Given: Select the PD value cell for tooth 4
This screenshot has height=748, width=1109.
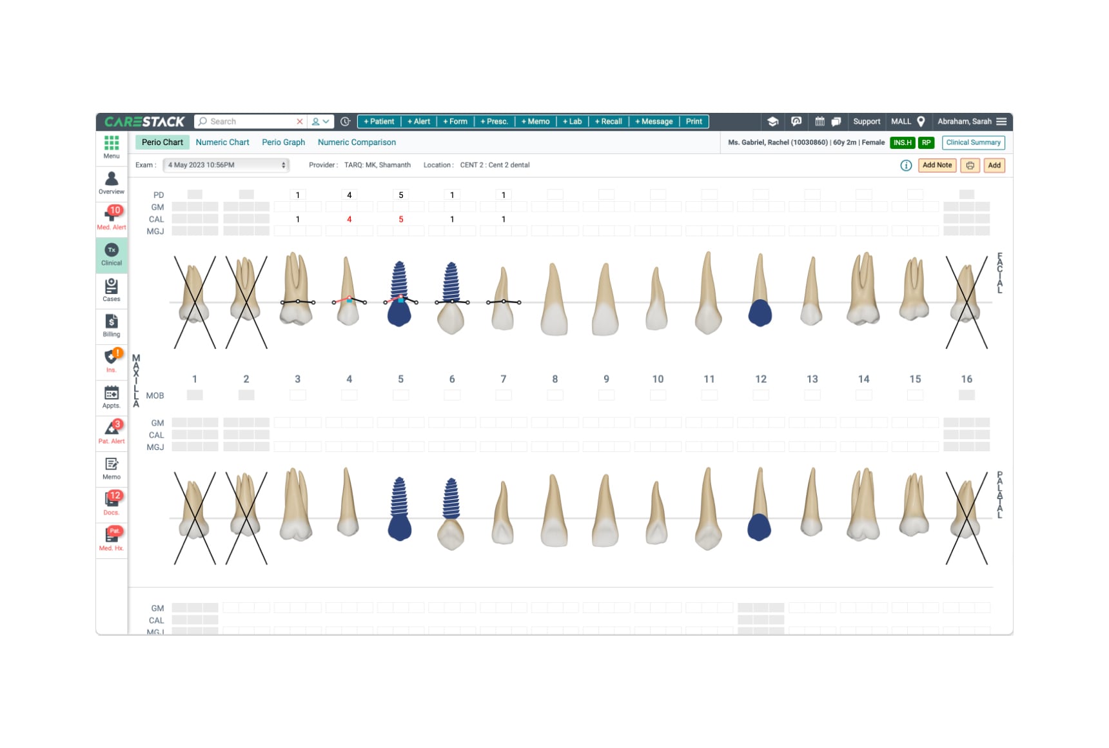Looking at the screenshot, I should [349, 195].
